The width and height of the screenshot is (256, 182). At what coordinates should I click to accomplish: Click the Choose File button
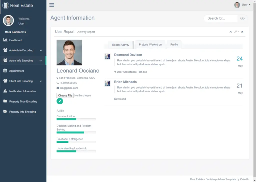click(65, 95)
